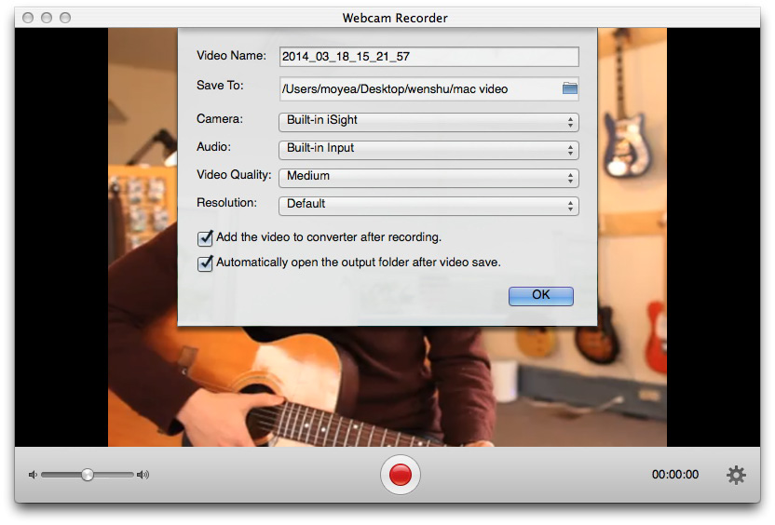This screenshot has height=525, width=775.
Task: Click the browse folder icon in Save To
Action: point(569,89)
